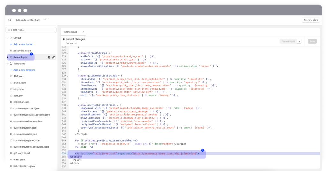Screen dimensions: 327x172
Task: Place cursor on script tag line 353
Action: click(137, 154)
